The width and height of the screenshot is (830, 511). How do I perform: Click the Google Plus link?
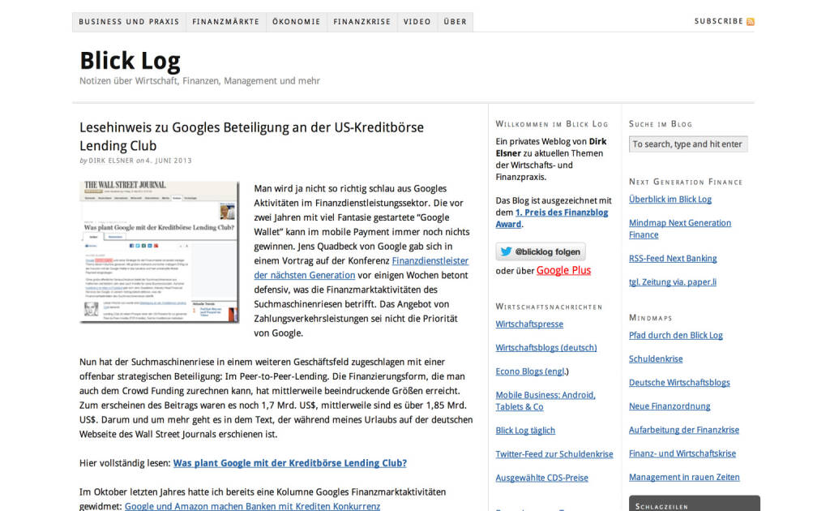click(x=563, y=271)
